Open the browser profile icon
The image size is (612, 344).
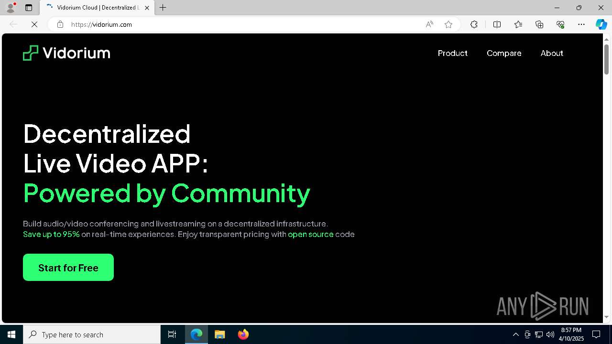click(11, 8)
